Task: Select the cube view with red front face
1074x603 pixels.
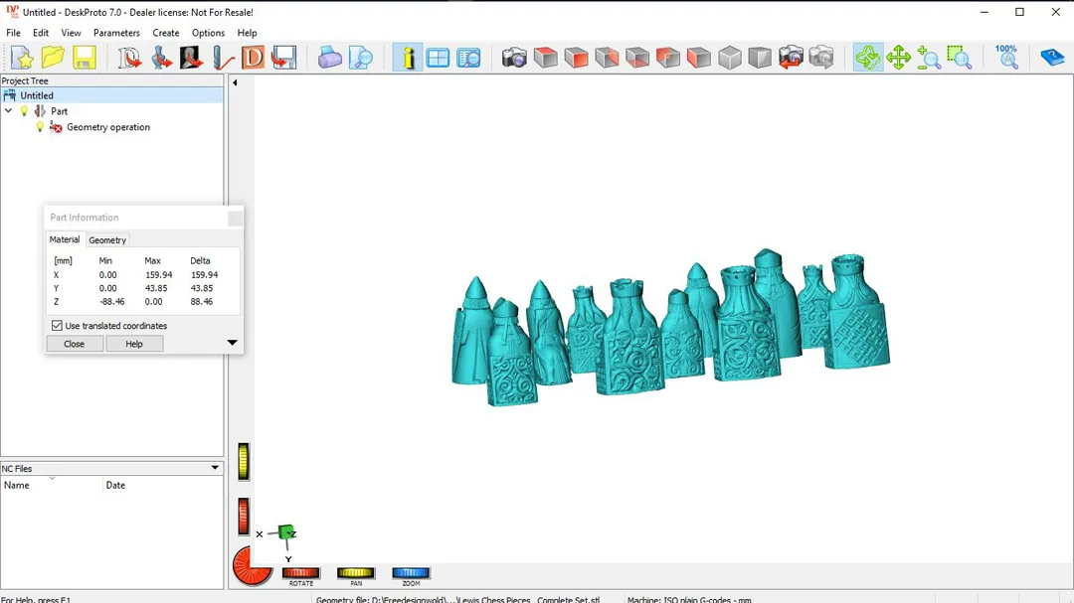Action: [x=576, y=58]
